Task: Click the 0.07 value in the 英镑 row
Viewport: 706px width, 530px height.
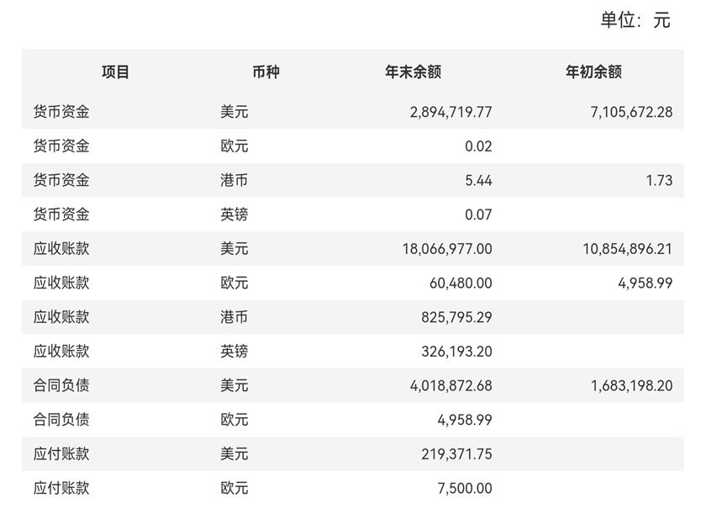Action: [x=478, y=215]
